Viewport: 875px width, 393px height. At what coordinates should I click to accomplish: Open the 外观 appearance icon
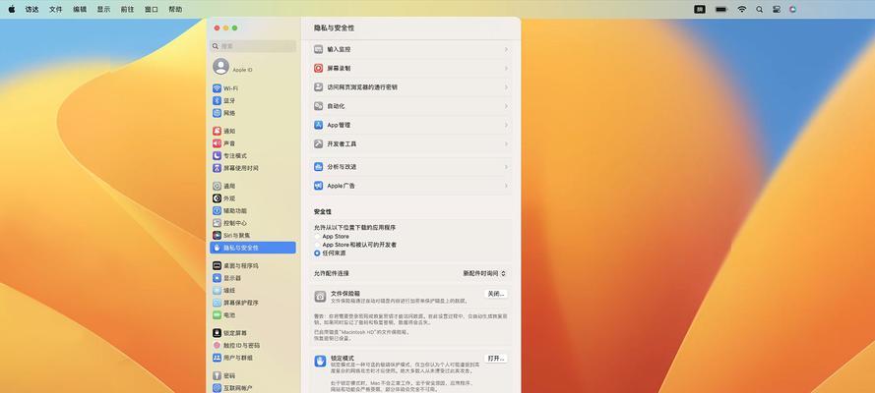218,198
